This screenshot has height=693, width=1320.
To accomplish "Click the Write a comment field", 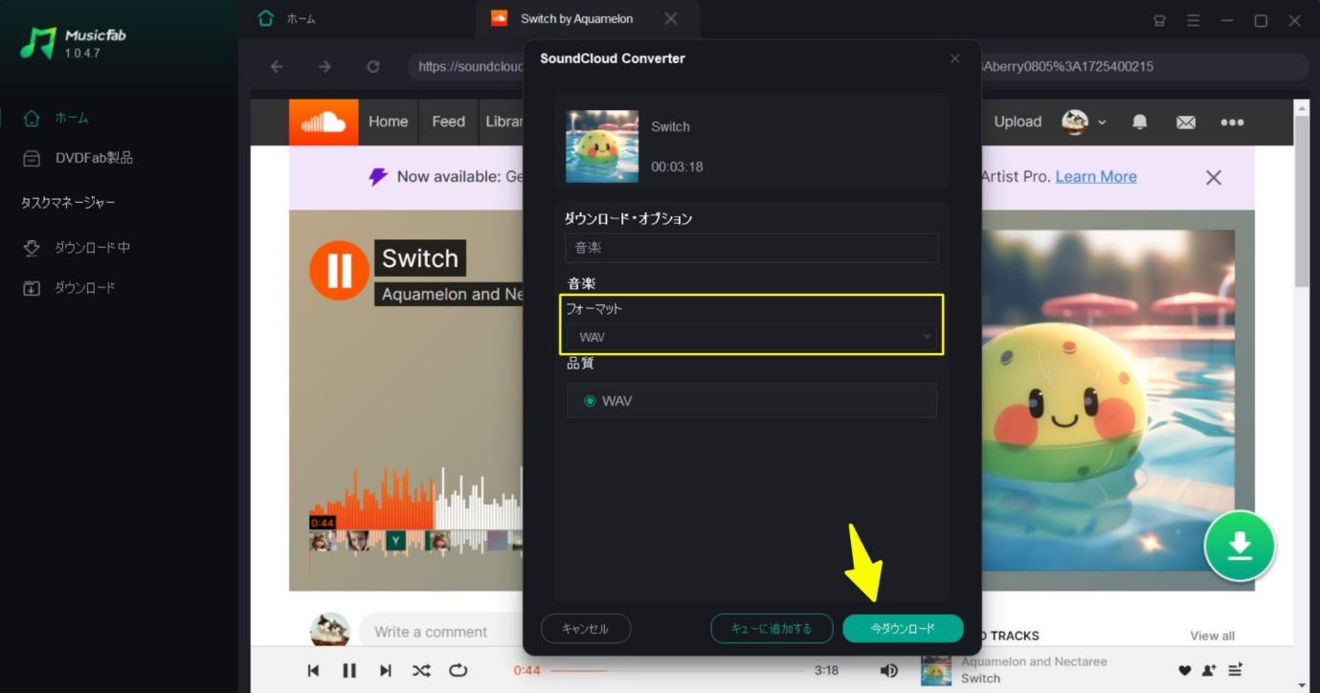I will (440, 631).
